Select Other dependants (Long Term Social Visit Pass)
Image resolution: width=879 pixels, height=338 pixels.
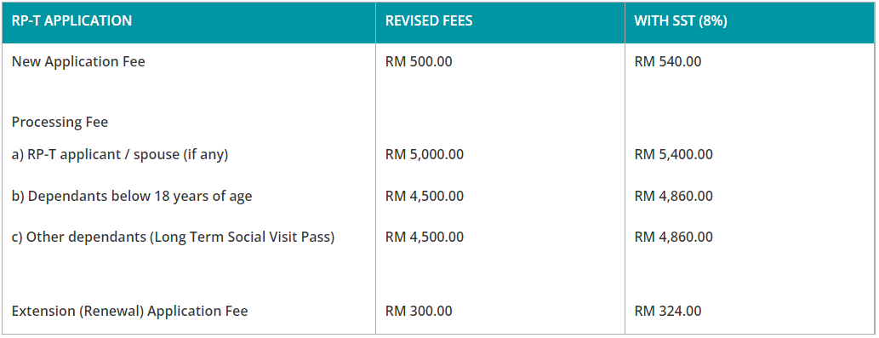coord(174,237)
